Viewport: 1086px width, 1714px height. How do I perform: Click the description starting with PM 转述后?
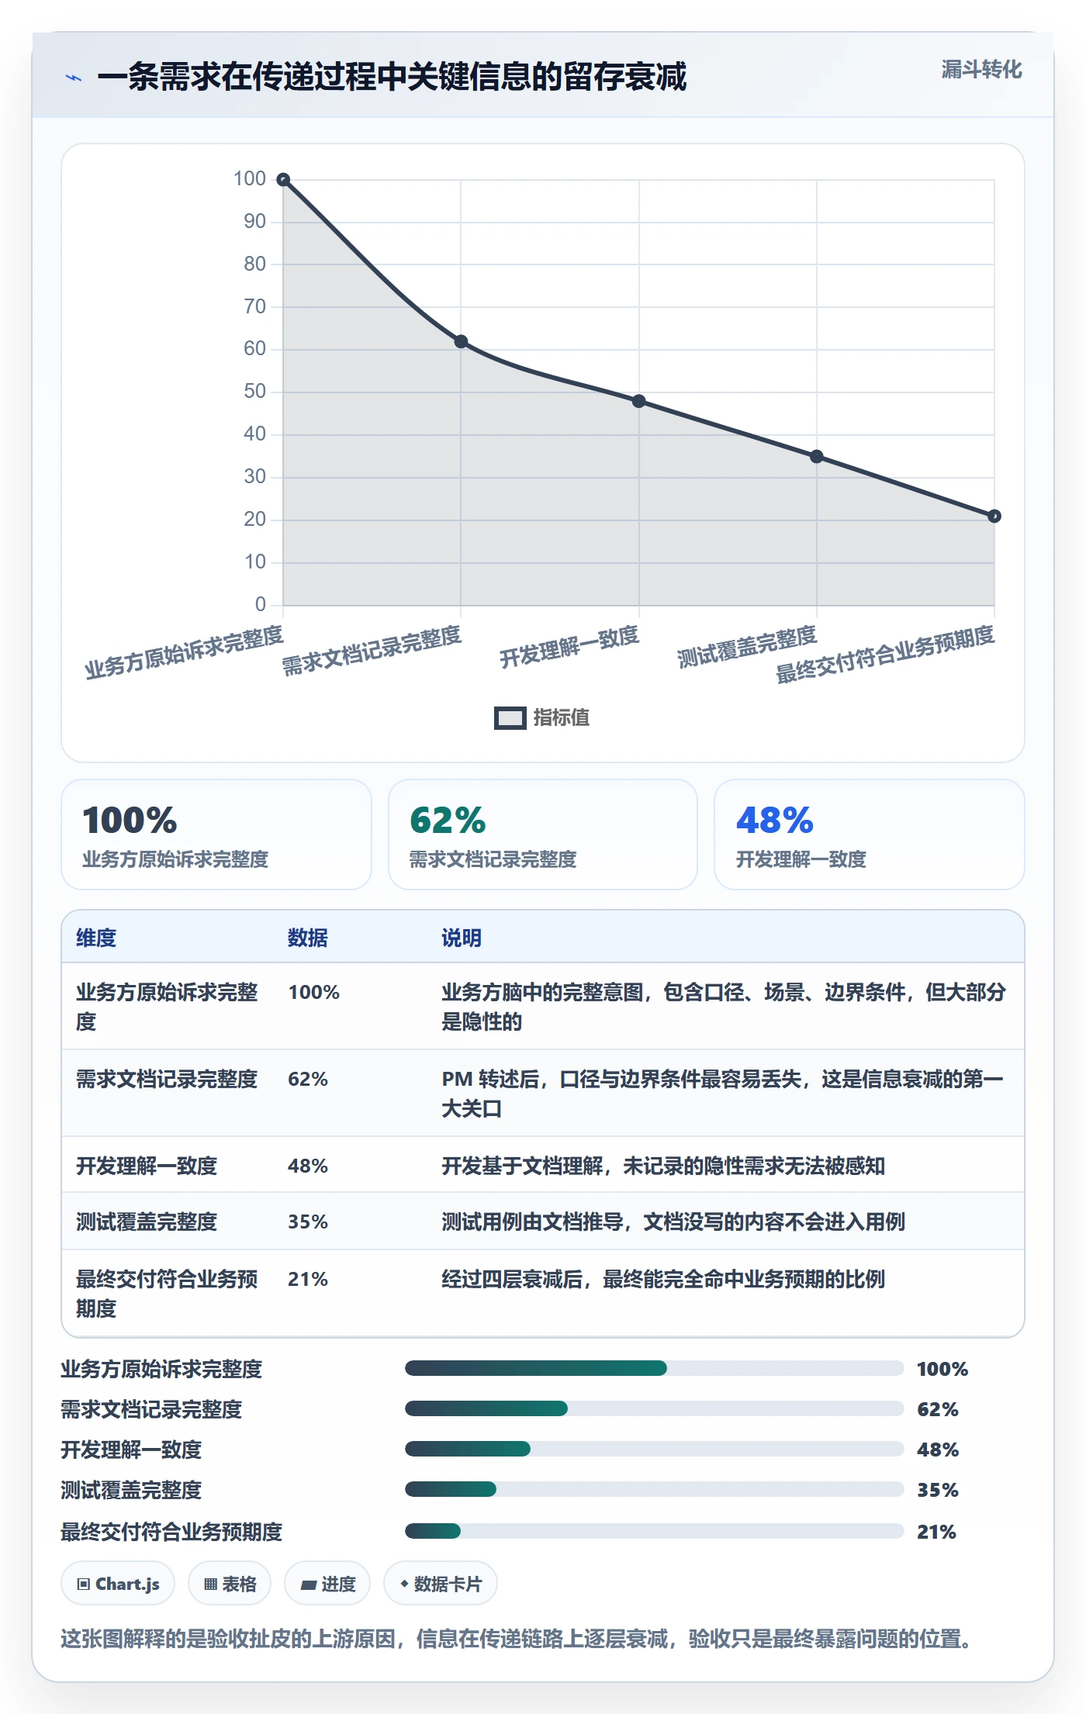[x=722, y=1094]
